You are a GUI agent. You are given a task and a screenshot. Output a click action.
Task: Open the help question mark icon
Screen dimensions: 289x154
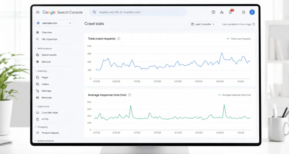pyautogui.click(x=213, y=12)
